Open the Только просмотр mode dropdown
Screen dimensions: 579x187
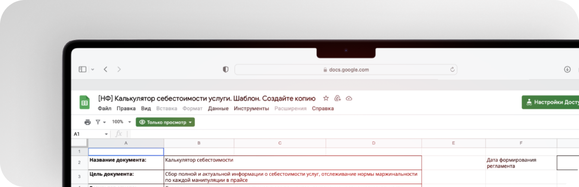click(165, 123)
